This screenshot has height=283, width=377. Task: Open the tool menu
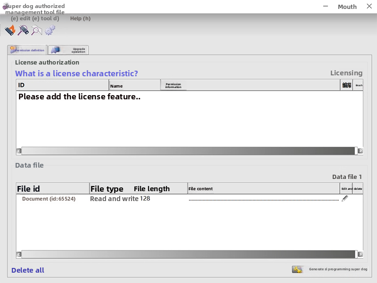pos(45,19)
